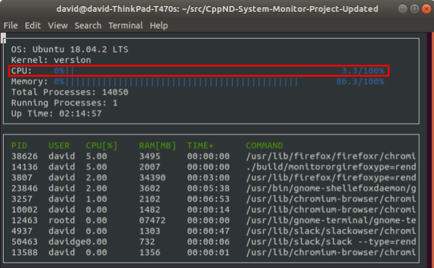Click the COMMAND column header
This screenshot has height=268, width=434.
[x=264, y=146]
